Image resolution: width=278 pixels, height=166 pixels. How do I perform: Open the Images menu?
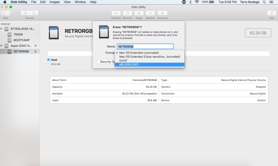54,2
